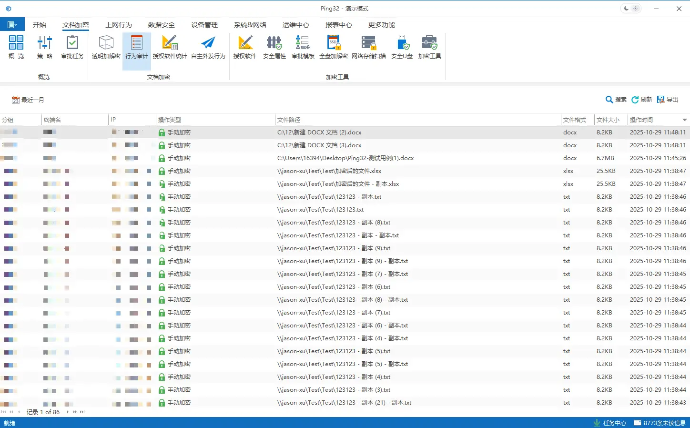Go to the first record in pager
Screen dimensions: 690x428
(4, 412)
